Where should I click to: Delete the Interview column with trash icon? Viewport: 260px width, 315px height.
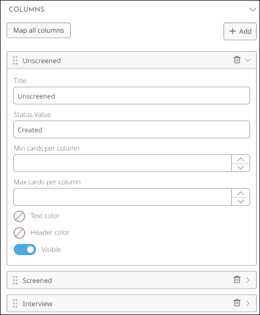pyautogui.click(x=237, y=303)
